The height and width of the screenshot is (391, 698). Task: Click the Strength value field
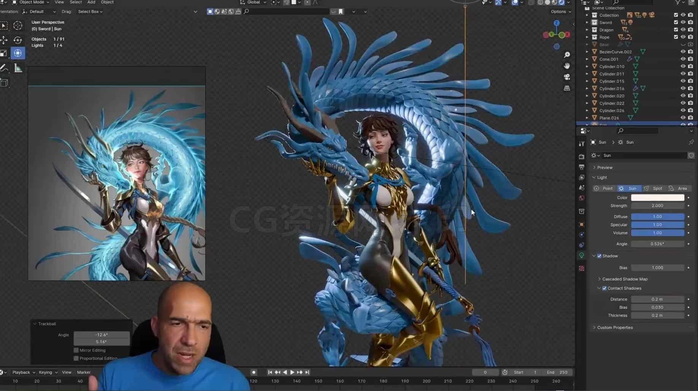click(658, 206)
